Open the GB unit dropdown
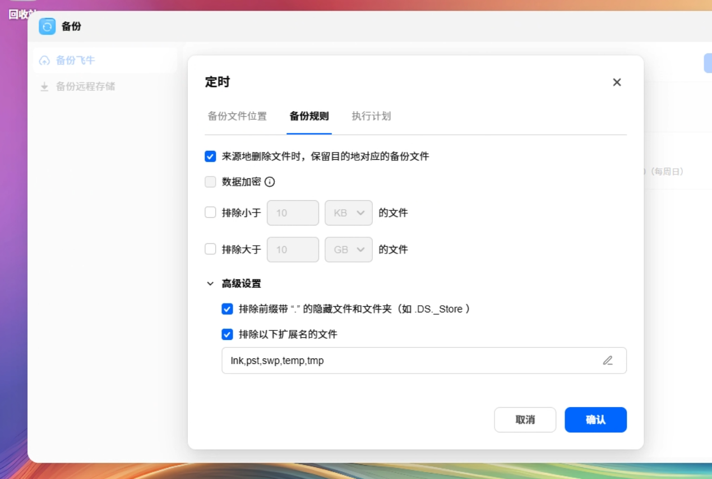Screen dimensions: 712x479 349,250
